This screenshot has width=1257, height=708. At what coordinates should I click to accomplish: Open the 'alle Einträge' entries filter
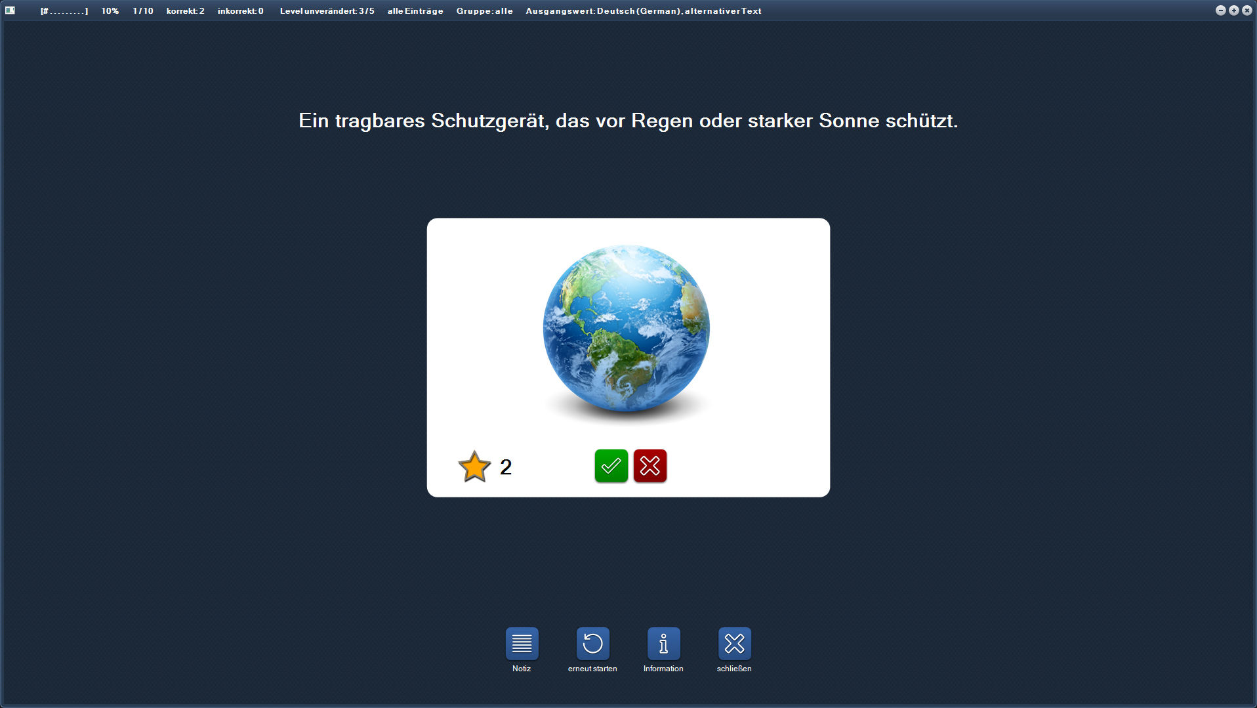click(x=415, y=10)
